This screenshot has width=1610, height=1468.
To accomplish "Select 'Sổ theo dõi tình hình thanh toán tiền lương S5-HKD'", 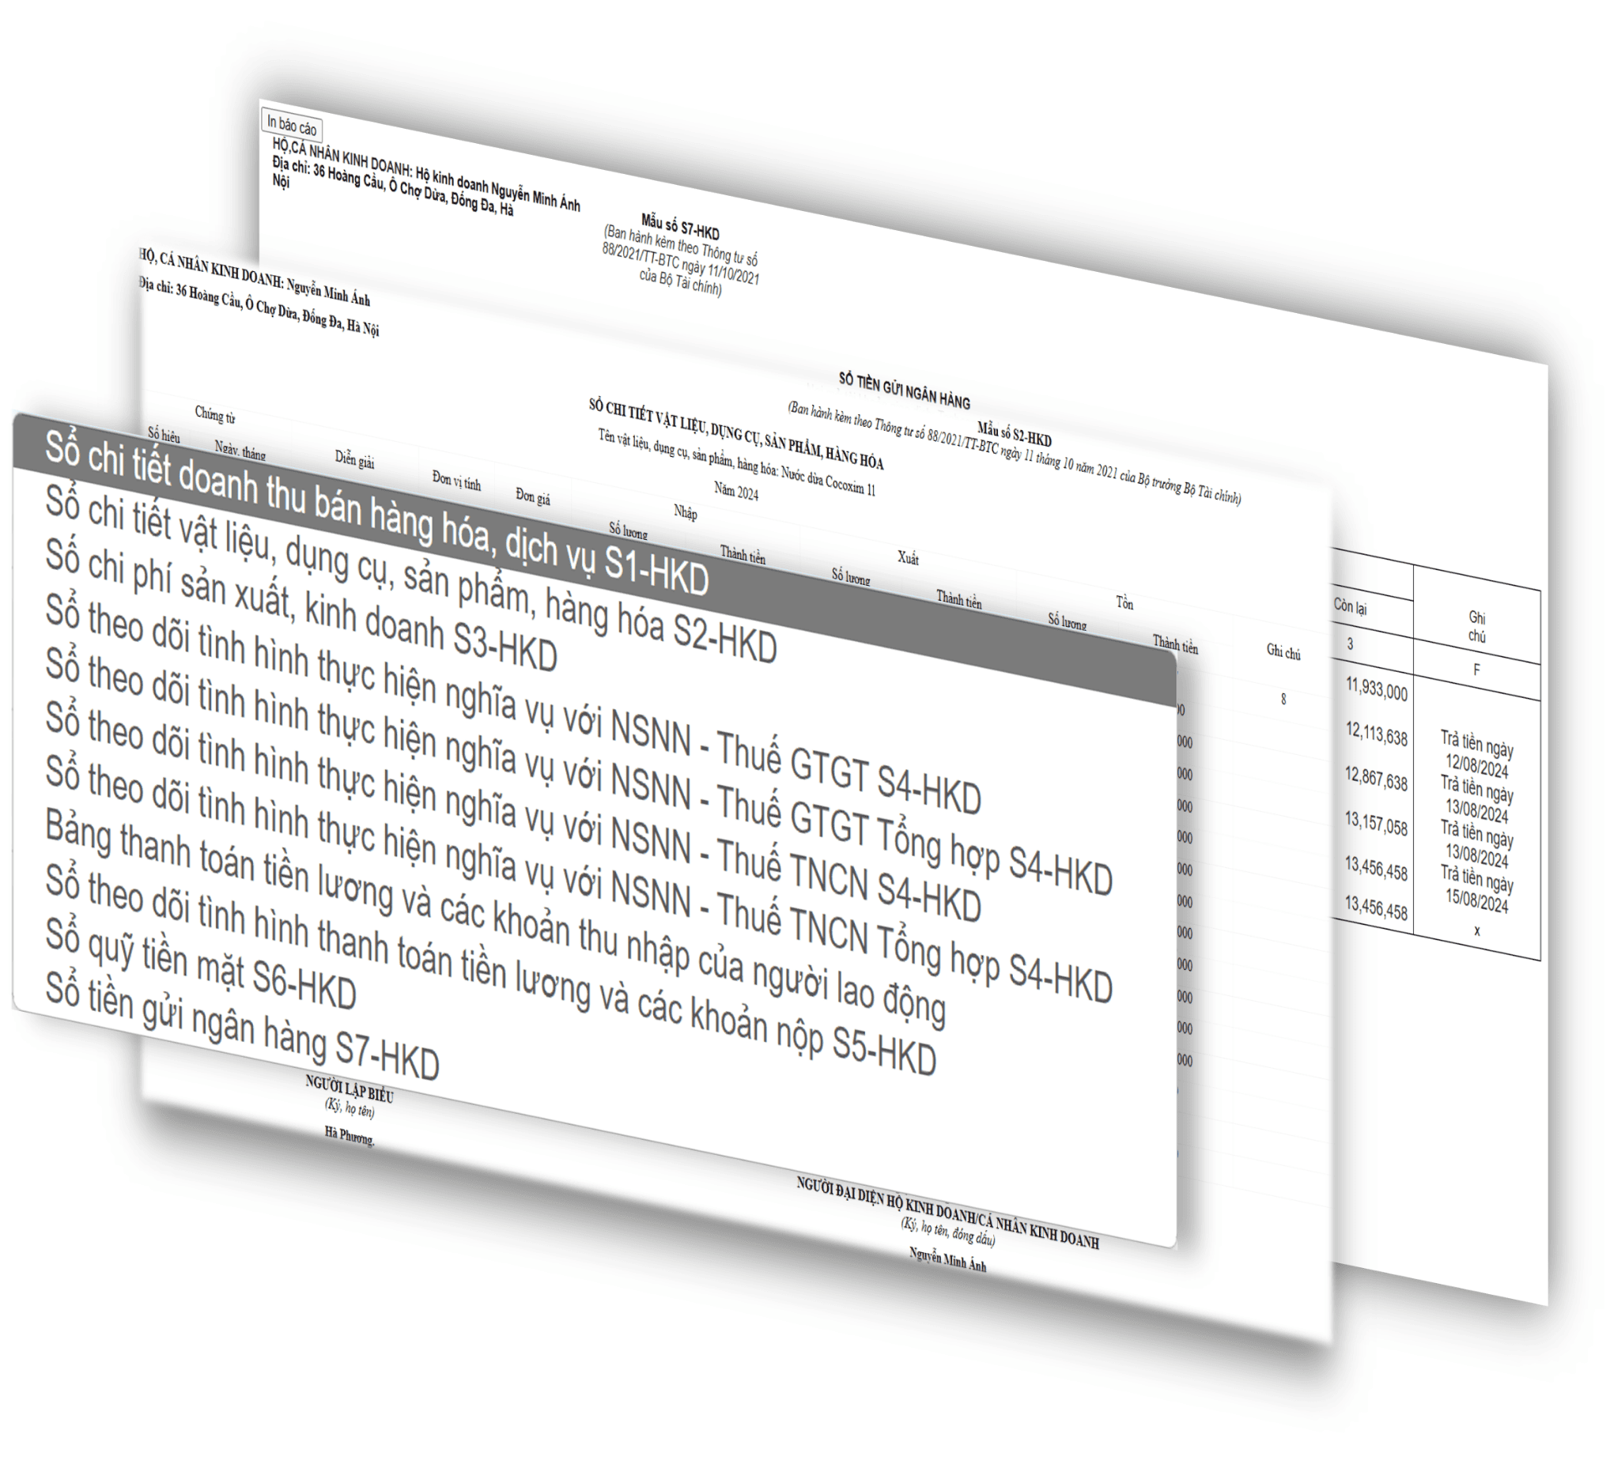I will pyautogui.click(x=490, y=972).
